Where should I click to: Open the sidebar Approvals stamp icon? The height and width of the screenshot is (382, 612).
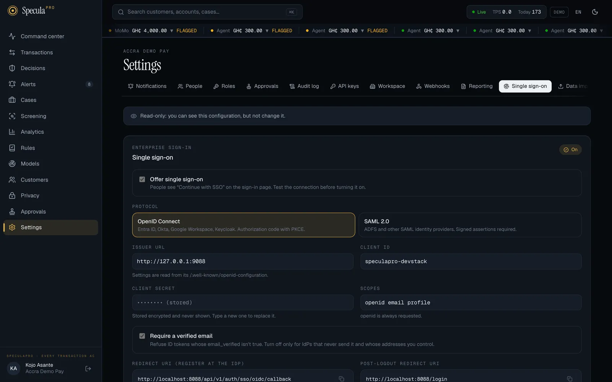tap(12, 212)
